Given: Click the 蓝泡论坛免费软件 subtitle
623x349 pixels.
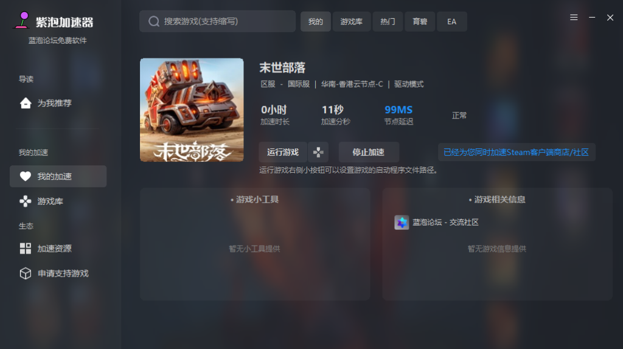Looking at the screenshot, I should point(58,41).
